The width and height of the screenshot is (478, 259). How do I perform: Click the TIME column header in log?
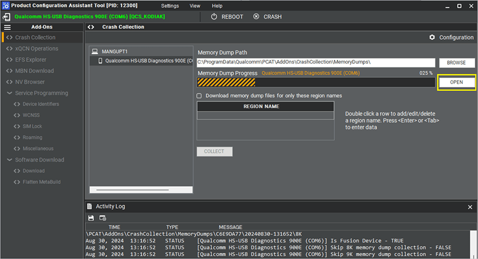114,227
